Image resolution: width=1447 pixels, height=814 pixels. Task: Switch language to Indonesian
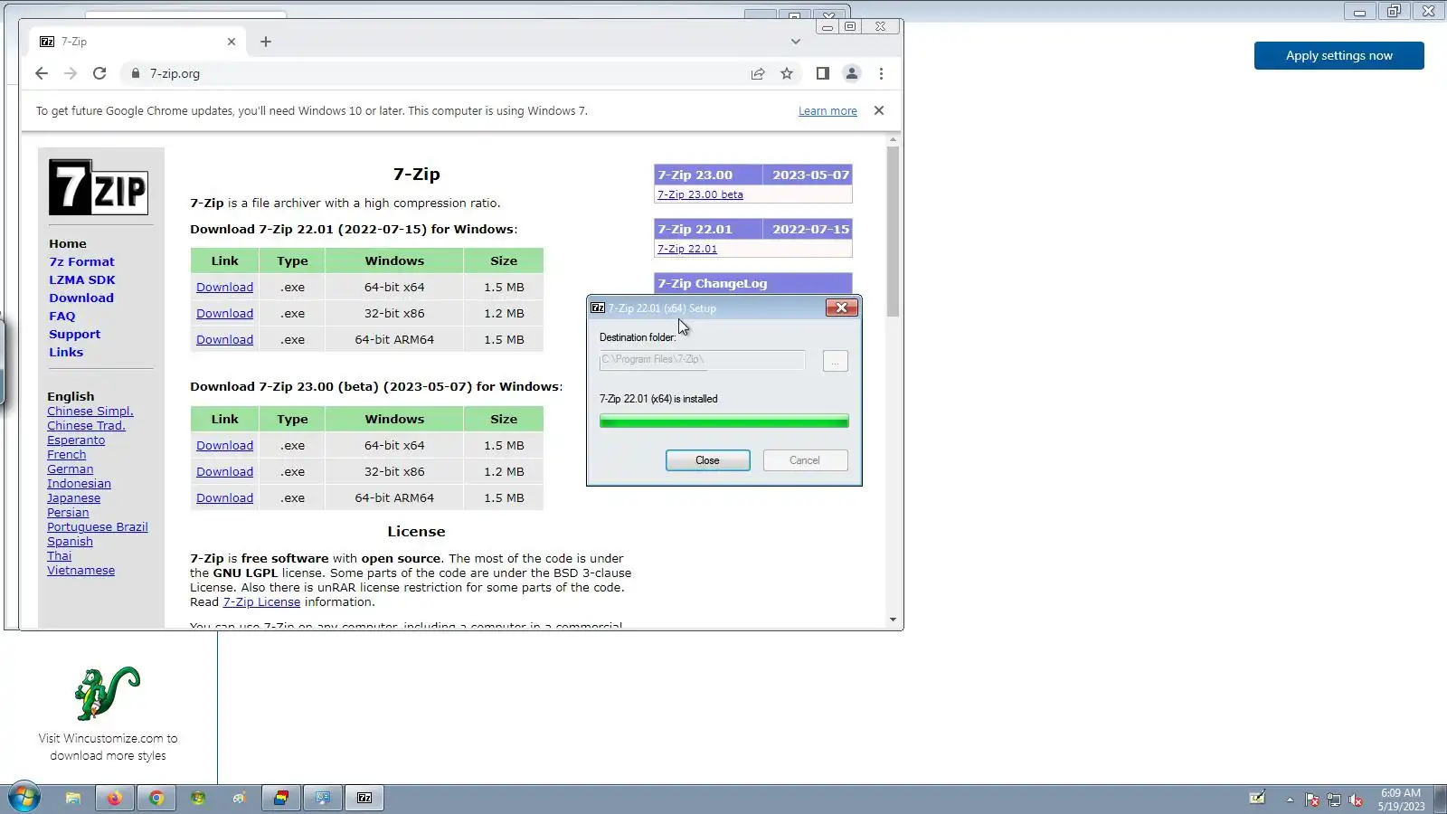point(80,483)
